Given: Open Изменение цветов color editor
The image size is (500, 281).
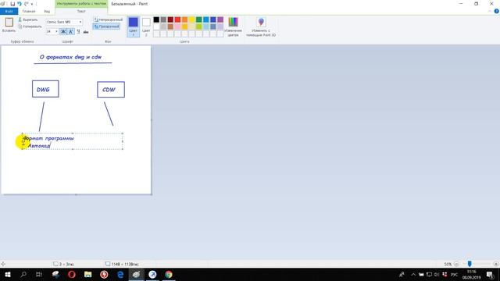Looking at the screenshot, I should (233, 27).
